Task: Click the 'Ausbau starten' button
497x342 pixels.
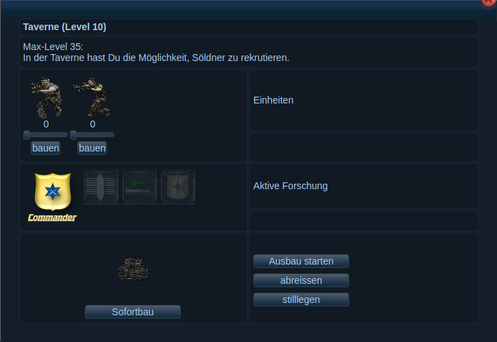Action: [x=301, y=261]
